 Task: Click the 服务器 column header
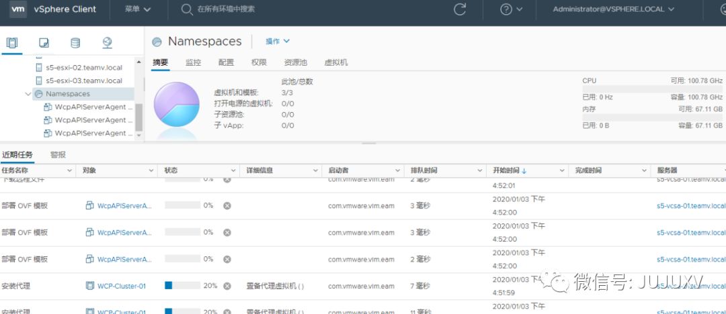pyautogui.click(x=668, y=170)
